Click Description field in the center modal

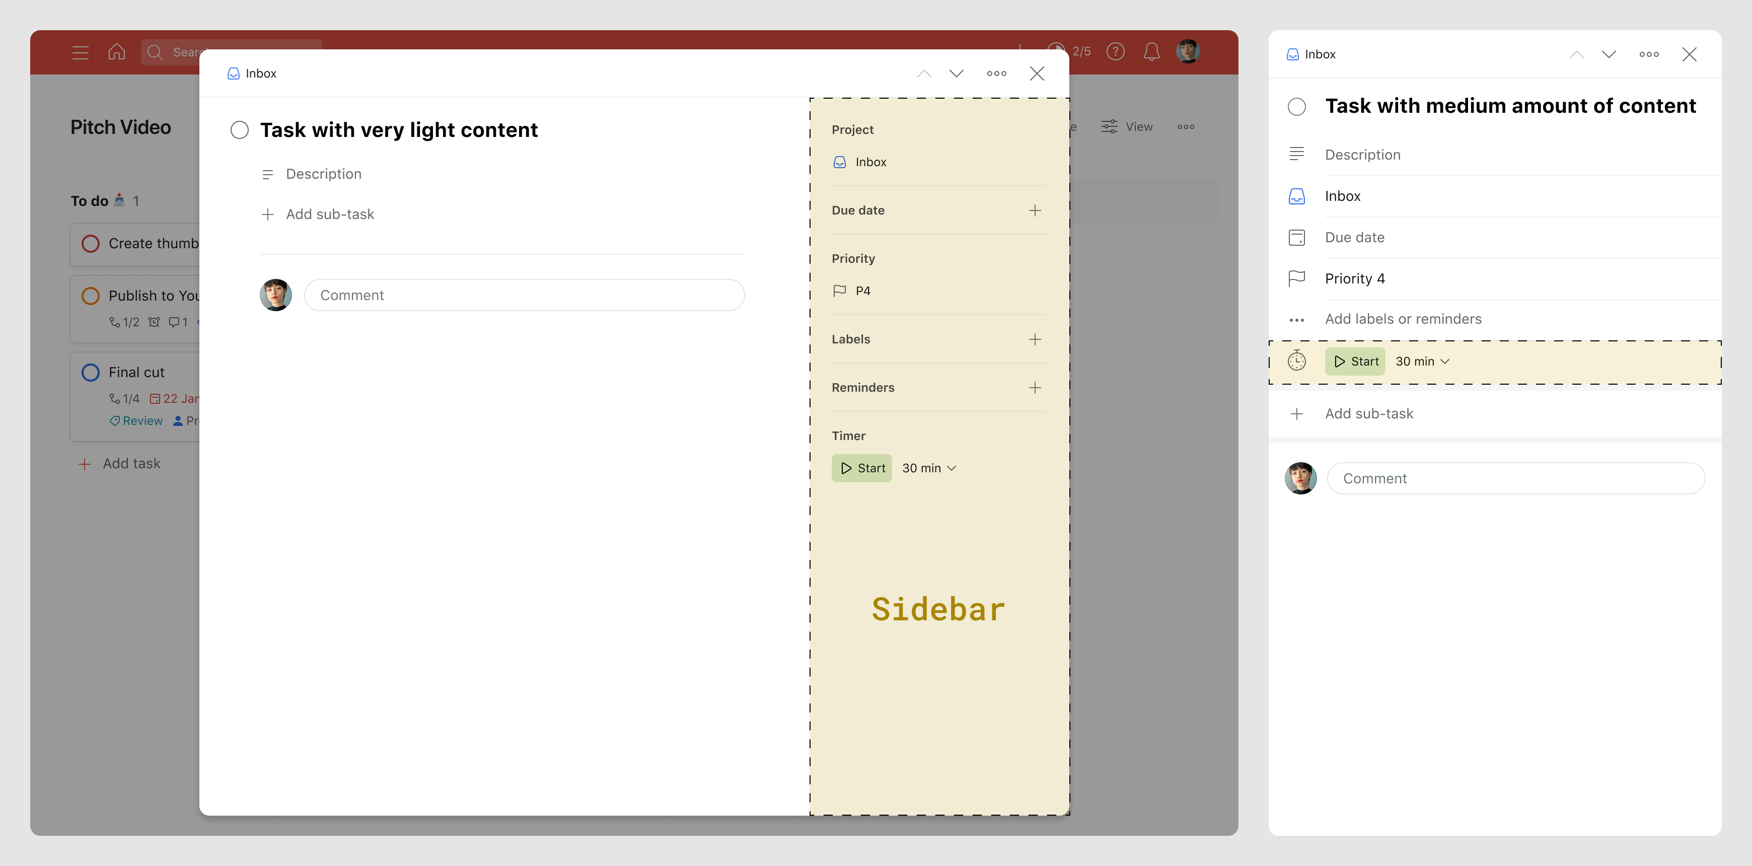[x=324, y=174]
